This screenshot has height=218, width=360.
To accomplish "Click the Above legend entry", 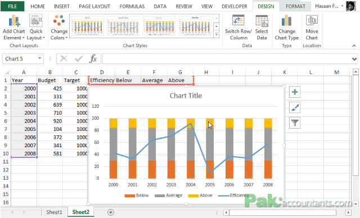I will point(200,196).
